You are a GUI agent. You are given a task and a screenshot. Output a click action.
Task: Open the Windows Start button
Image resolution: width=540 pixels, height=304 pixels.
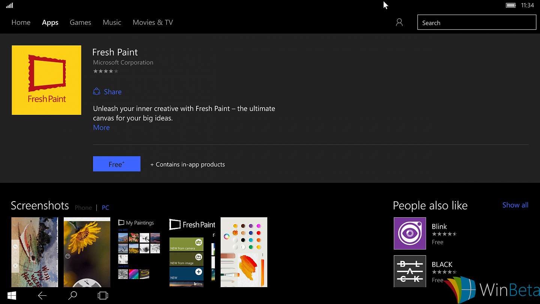[12, 296]
